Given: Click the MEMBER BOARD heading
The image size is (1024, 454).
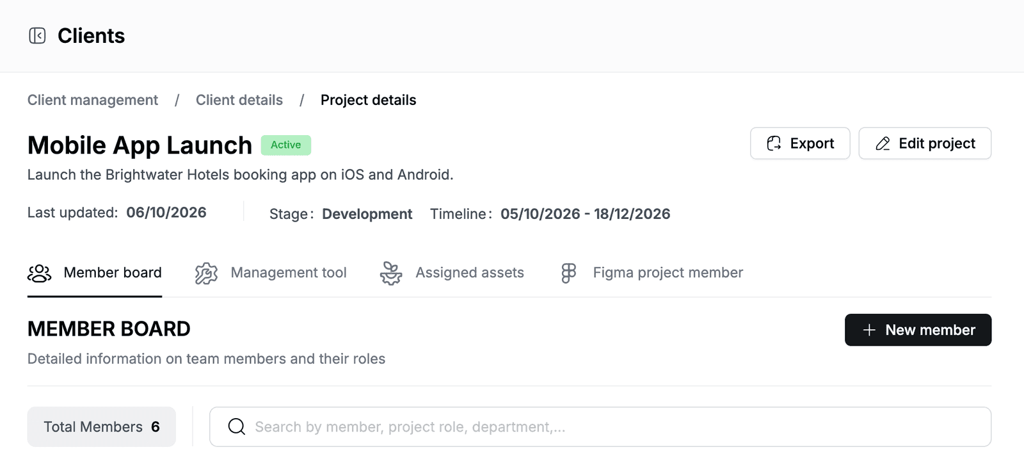Looking at the screenshot, I should pos(109,329).
